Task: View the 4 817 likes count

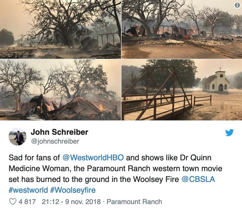Action: pyautogui.click(x=27, y=202)
